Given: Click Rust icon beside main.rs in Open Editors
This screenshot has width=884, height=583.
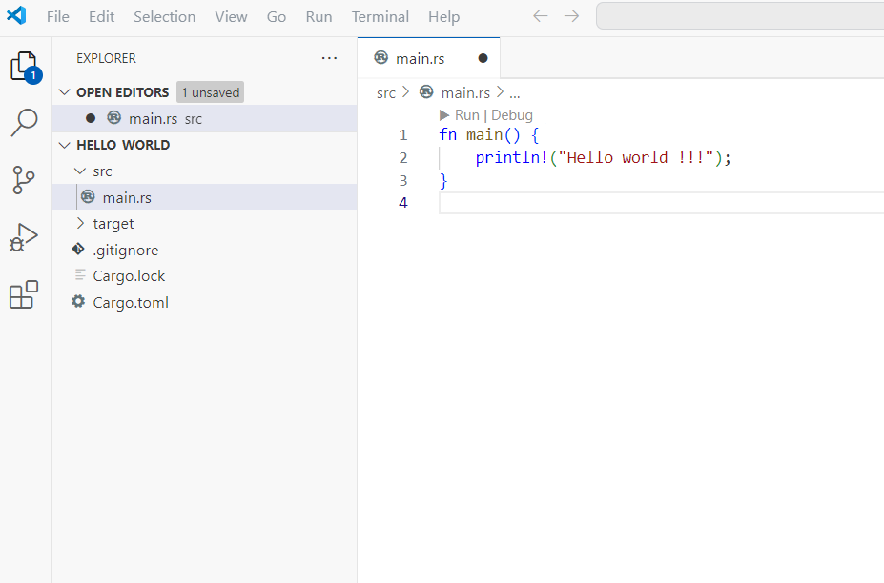Looking at the screenshot, I should point(113,118).
